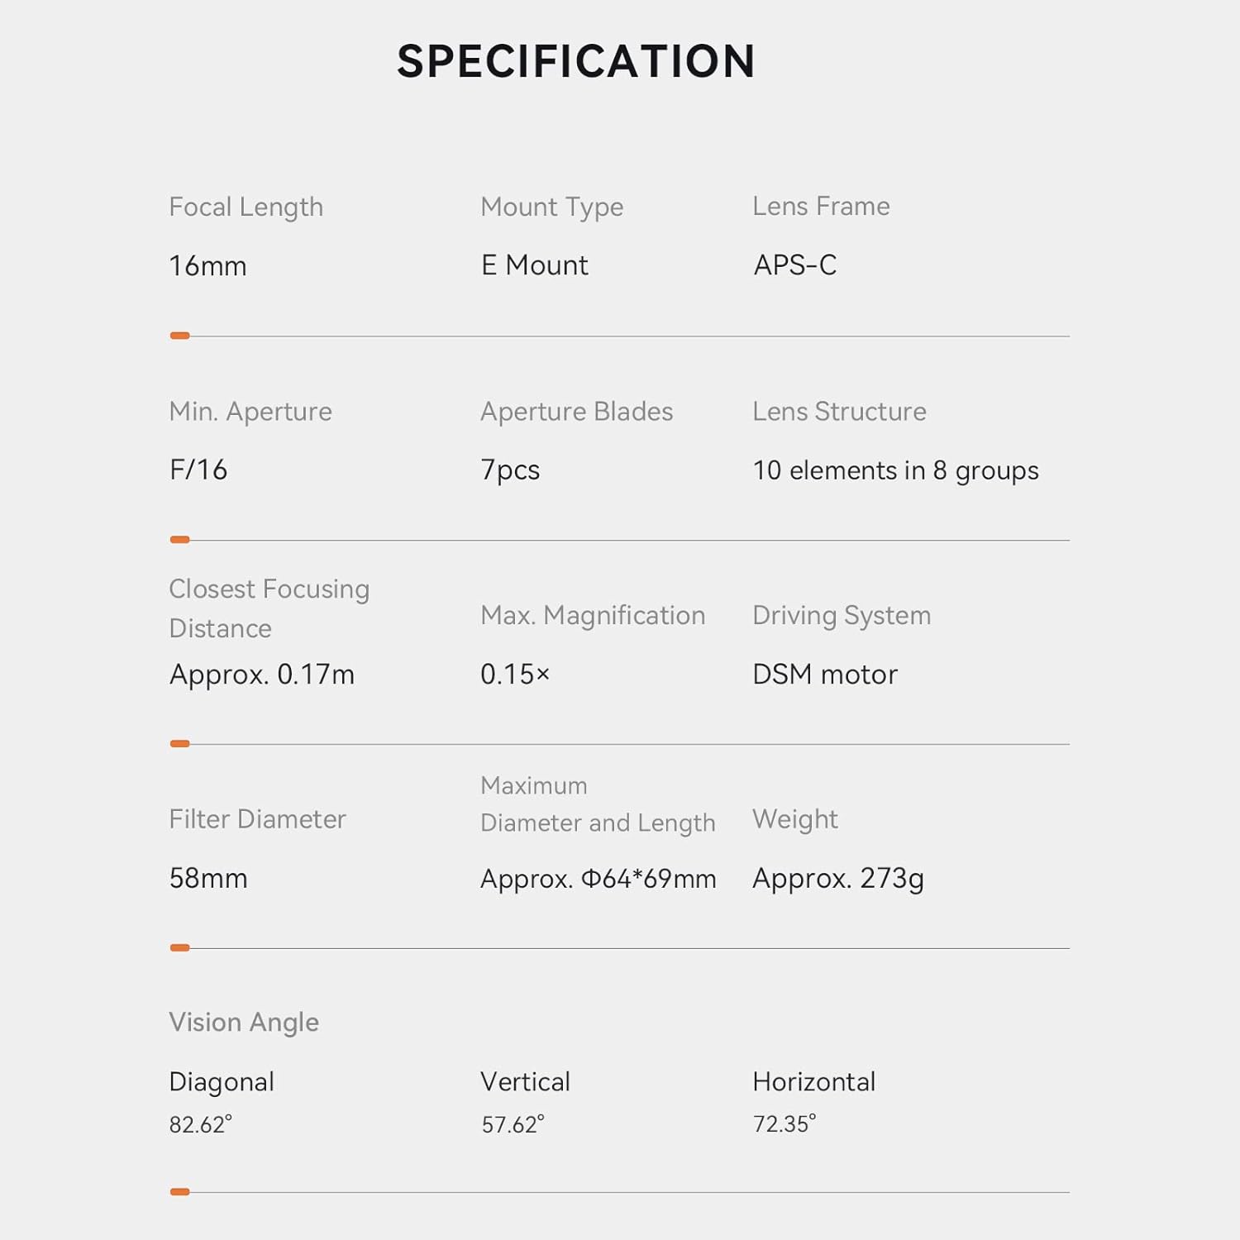Click the orange marker below Min. Aperture row

[x=180, y=540]
